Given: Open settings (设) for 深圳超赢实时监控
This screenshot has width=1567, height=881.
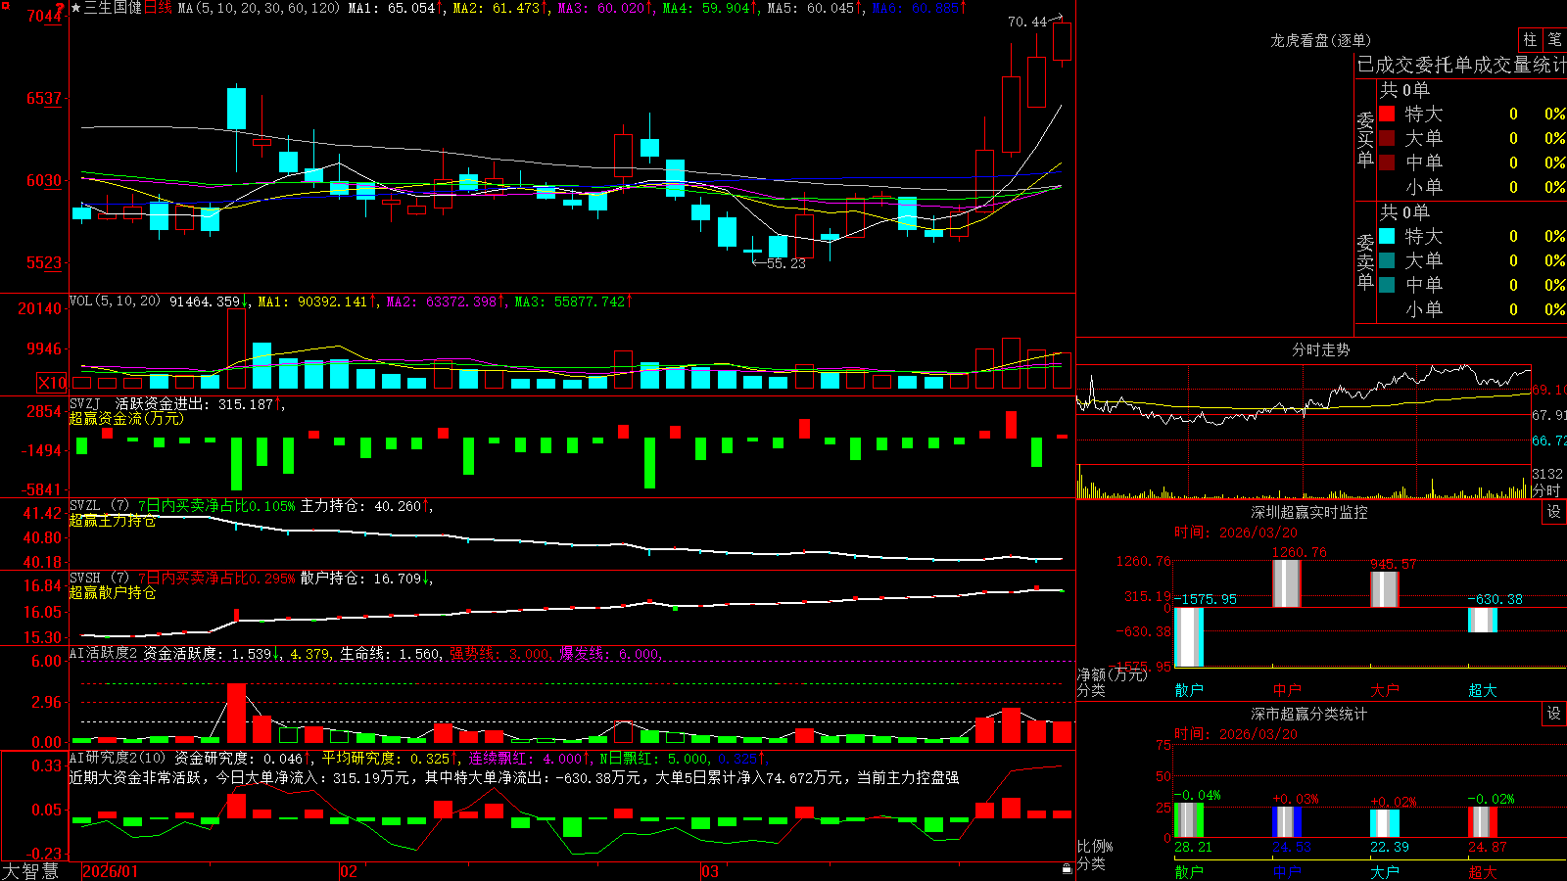Looking at the screenshot, I should 1554,512.
